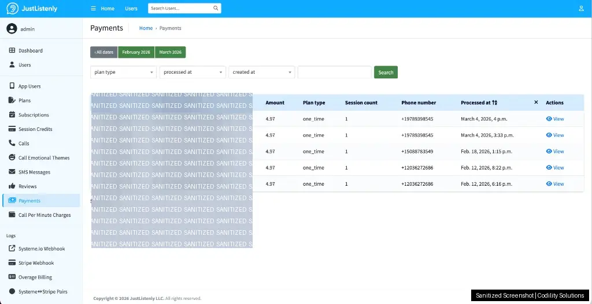
Task: Click the Call Per Minute Charges wallet icon
Action: click(x=12, y=215)
